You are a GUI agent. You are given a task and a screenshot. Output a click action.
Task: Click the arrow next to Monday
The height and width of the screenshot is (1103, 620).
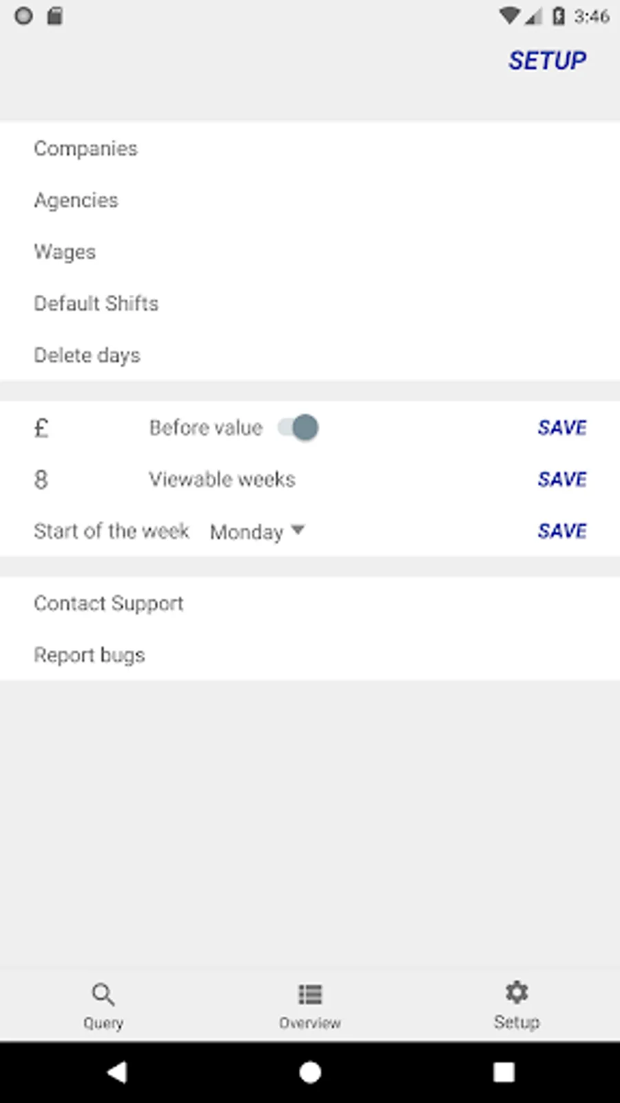point(298,530)
